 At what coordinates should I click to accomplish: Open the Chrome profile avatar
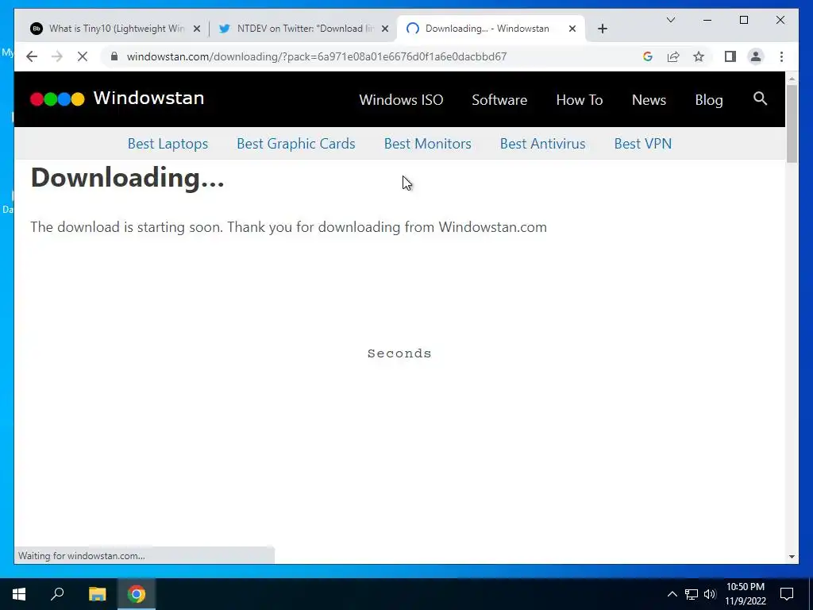[x=756, y=56]
